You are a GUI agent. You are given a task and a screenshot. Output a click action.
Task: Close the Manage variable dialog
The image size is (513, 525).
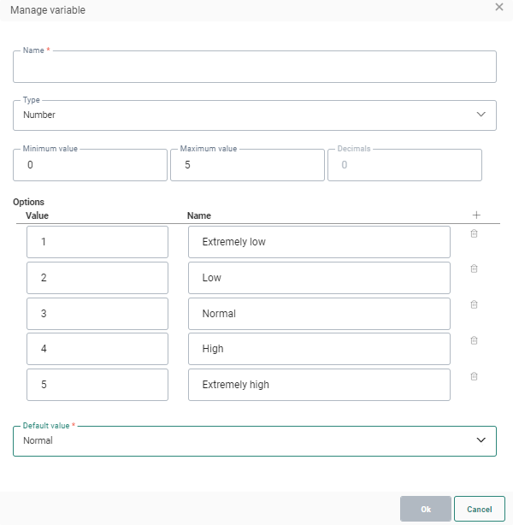[x=499, y=7]
